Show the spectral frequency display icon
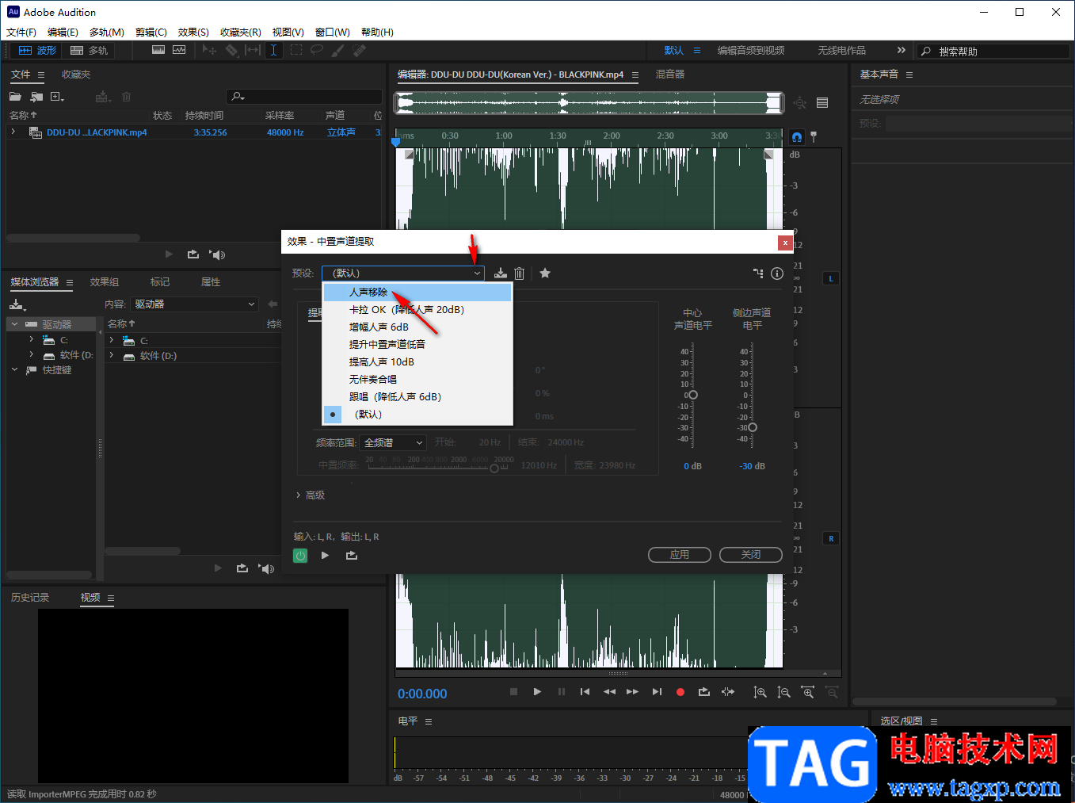Screen dimensions: 1075x803 [x=158, y=50]
